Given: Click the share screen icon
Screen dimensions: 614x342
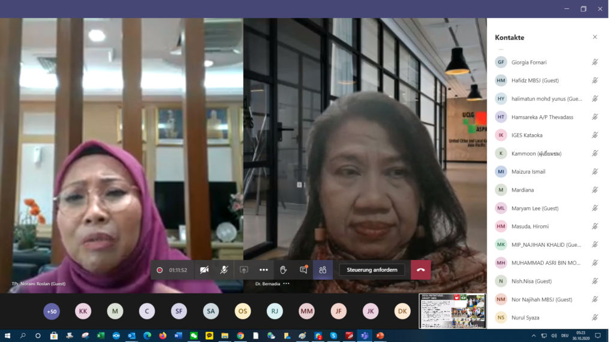Looking at the screenshot, I should [x=243, y=270].
